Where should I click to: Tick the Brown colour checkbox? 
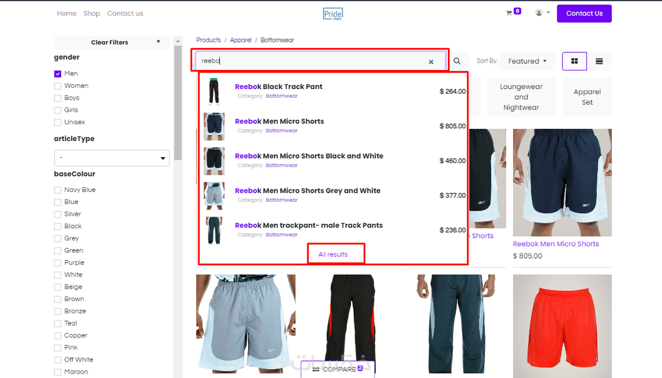tap(58, 299)
